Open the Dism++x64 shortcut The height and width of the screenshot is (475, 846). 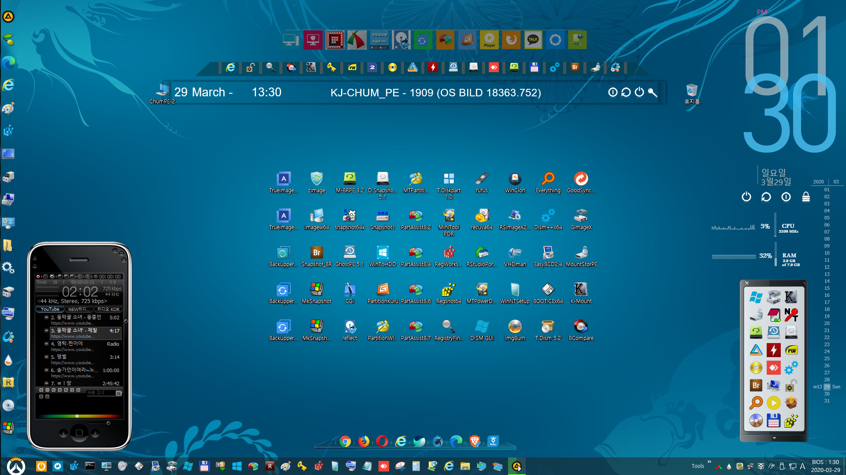click(548, 219)
